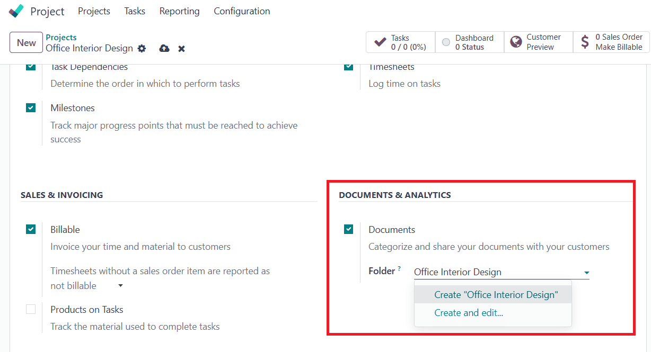Open the Reporting menu

coord(179,11)
